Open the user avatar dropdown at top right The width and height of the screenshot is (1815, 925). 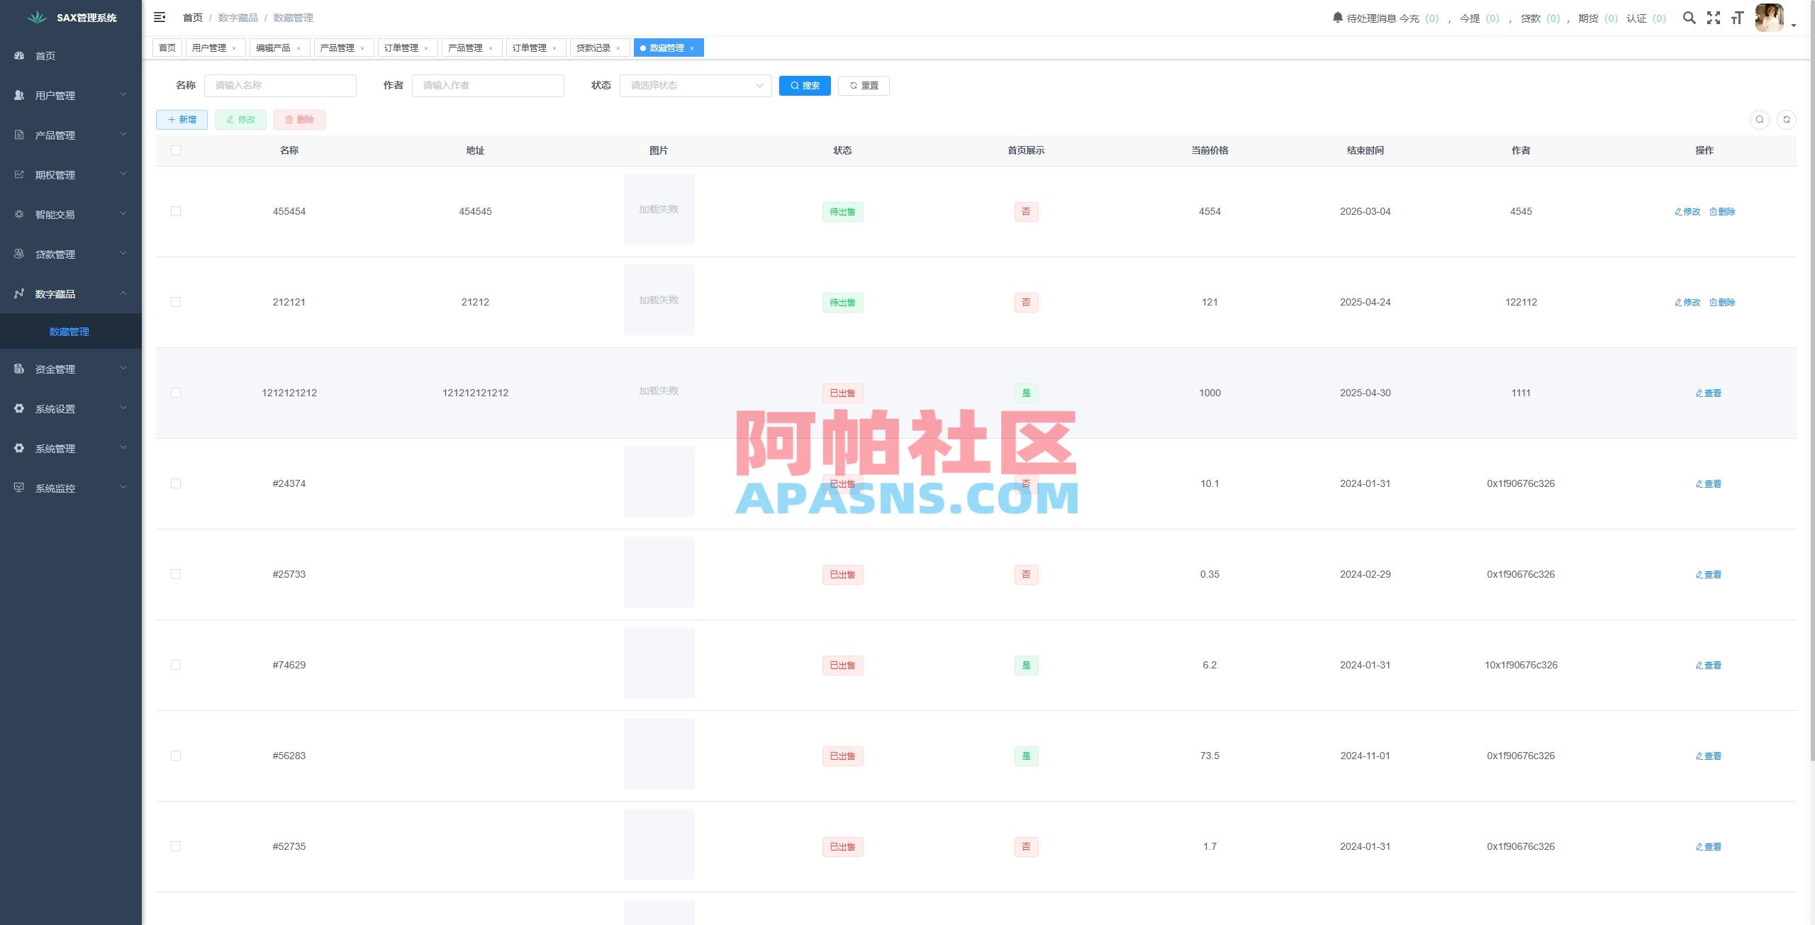1770,18
